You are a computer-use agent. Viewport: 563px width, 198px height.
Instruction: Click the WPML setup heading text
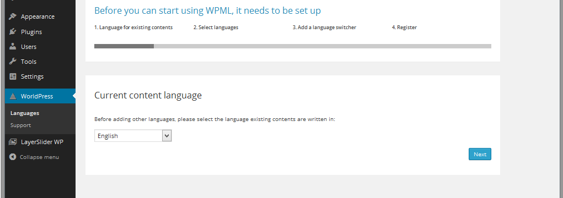[x=207, y=11]
